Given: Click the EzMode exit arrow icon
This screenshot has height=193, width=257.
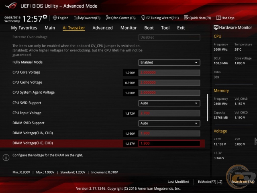Looking at the screenshot, I should tap(220, 182).
